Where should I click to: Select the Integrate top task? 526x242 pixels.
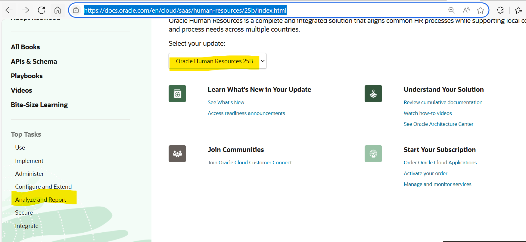pos(27,226)
